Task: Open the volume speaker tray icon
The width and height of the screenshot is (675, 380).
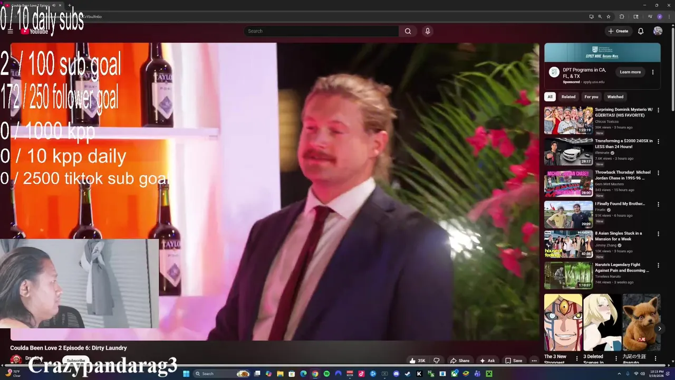Action: tap(643, 374)
